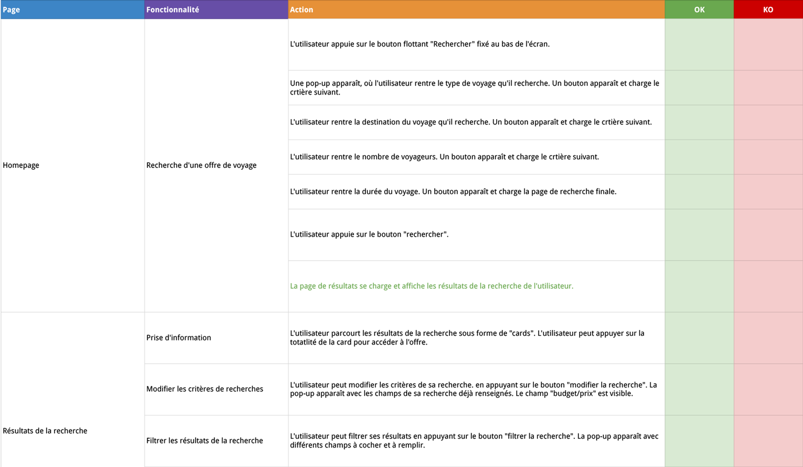Select the action about results shown as "cards"
The height and width of the screenshot is (467, 803).
(477, 338)
